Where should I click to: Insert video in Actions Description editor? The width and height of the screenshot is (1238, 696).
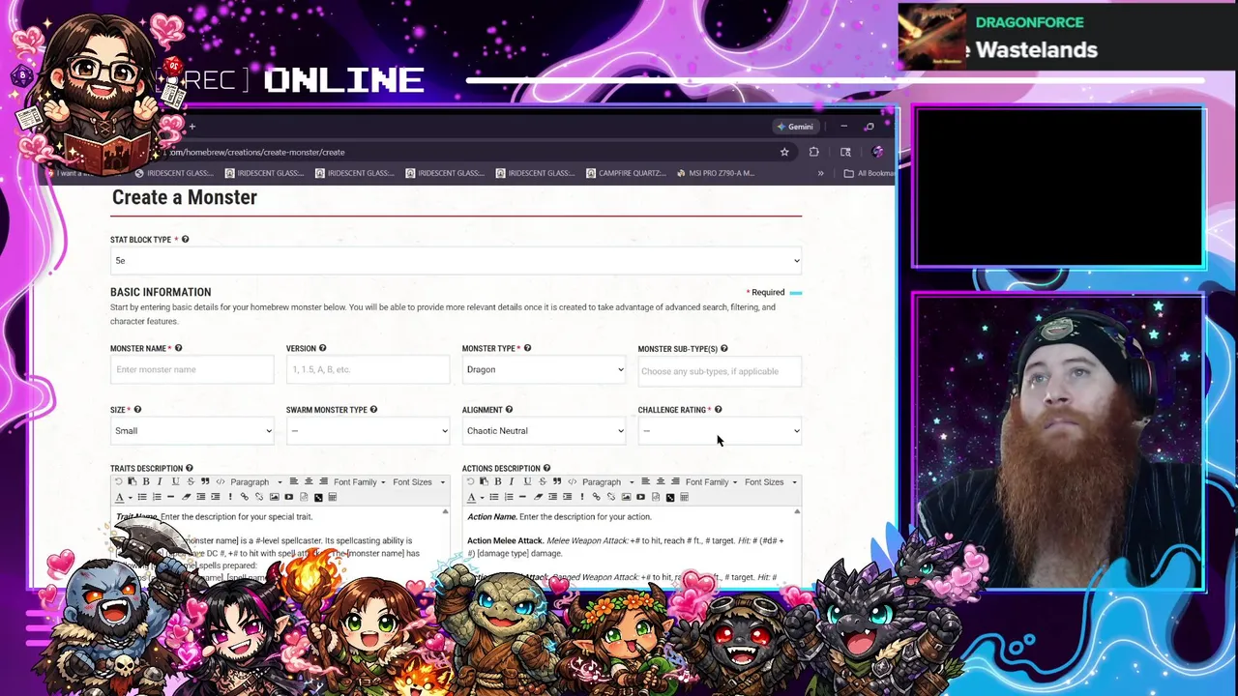pos(640,497)
